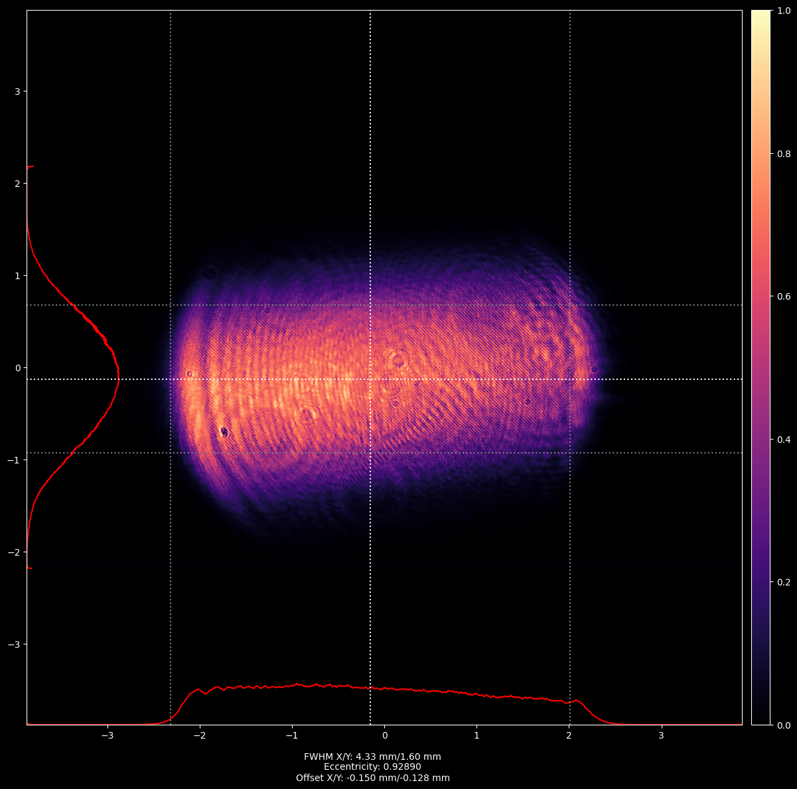Click the 1.0 tick label on colorbar
The image size is (797, 789).
(784, 11)
